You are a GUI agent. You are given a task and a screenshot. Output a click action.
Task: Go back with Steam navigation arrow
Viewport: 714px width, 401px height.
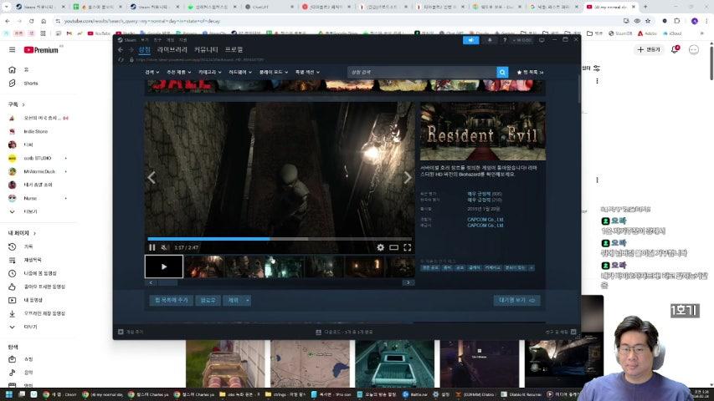point(120,50)
